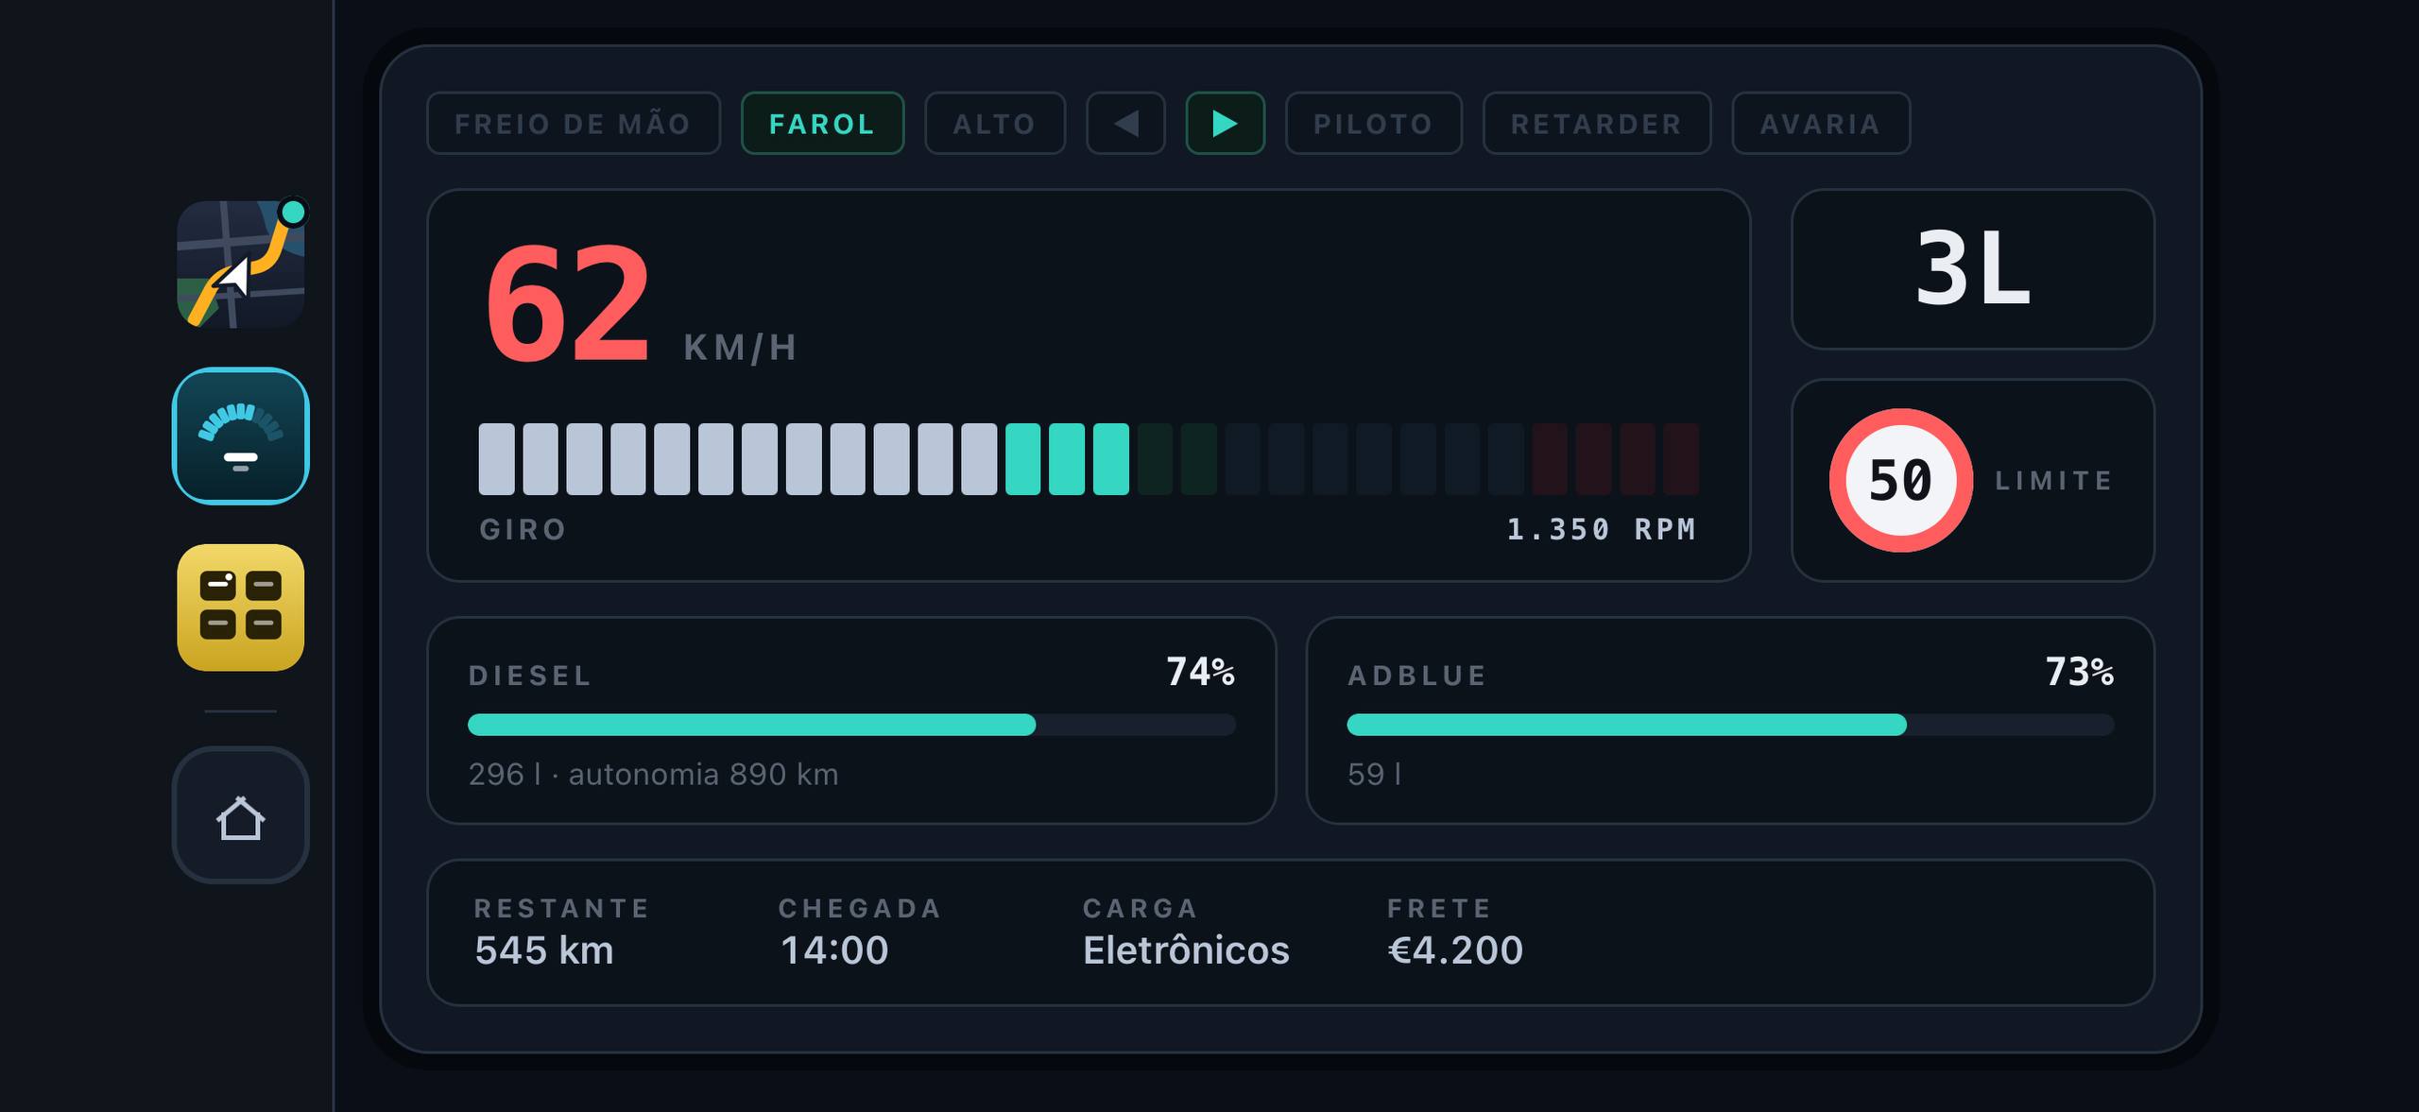
Task: Click the 62 KM/H speed readout
Action: click(x=642, y=303)
